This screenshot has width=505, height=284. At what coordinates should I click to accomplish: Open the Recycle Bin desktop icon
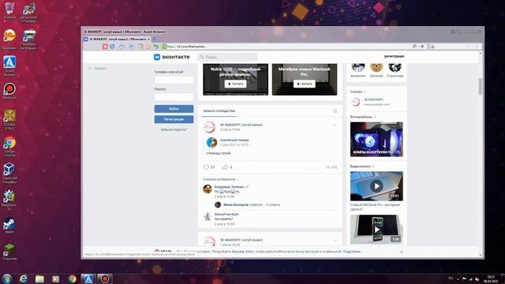point(9,10)
